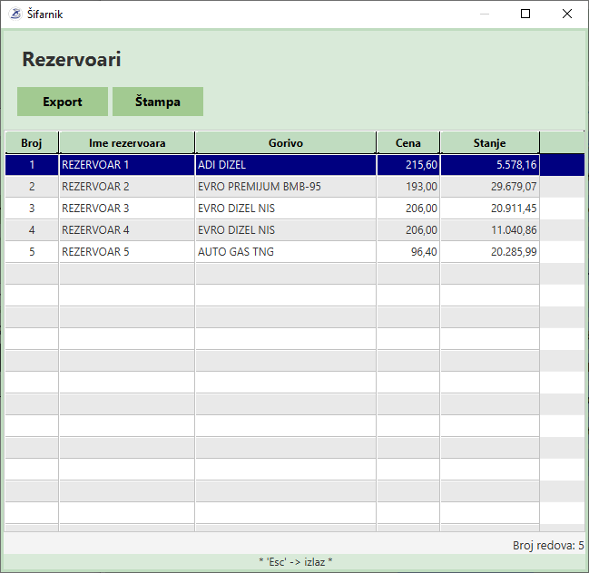The width and height of the screenshot is (589, 573).
Task: Select the REZERVOAR 1 row
Action: (x=127, y=165)
